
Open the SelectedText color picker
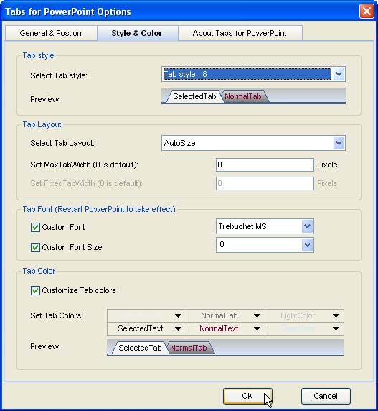[x=146, y=328]
